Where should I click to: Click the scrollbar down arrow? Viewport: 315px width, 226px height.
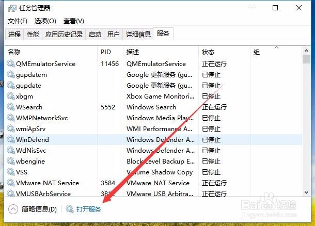pyautogui.click(x=306, y=192)
